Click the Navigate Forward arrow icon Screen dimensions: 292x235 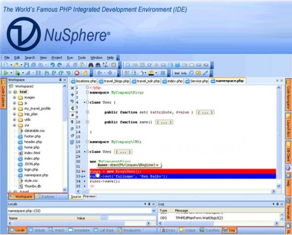110,73
